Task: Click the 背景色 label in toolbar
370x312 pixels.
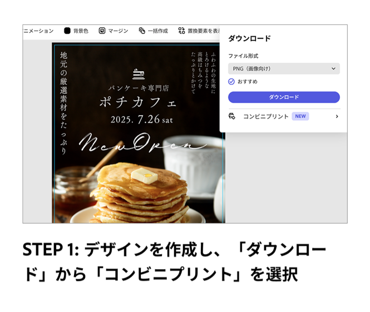Action: point(81,31)
